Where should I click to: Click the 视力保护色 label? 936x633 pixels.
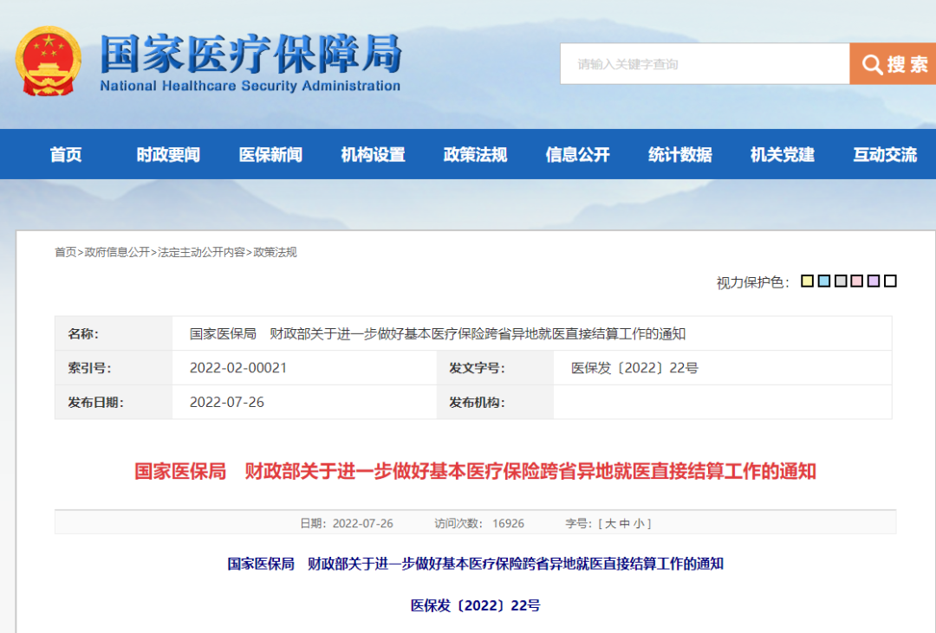pyautogui.click(x=753, y=282)
